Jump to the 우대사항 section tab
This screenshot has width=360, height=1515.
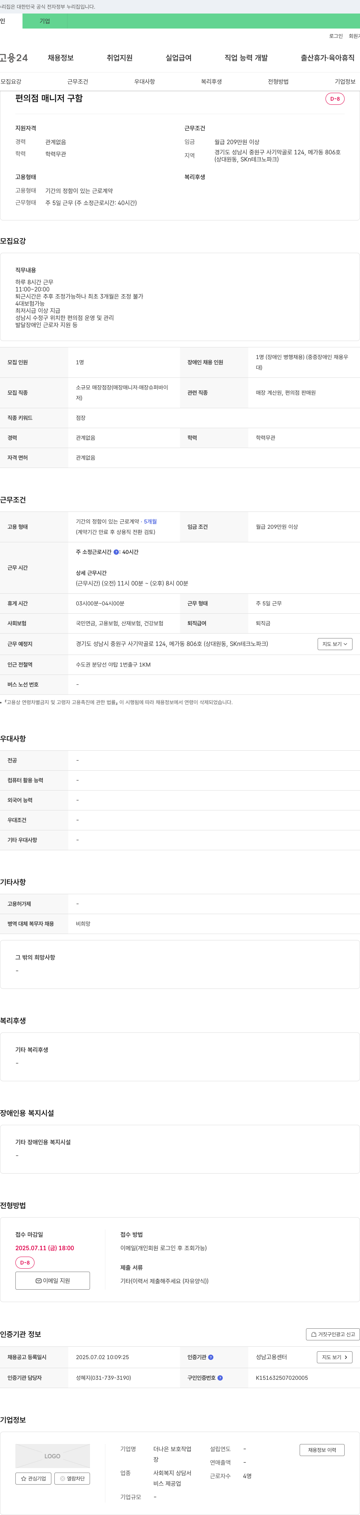(144, 82)
